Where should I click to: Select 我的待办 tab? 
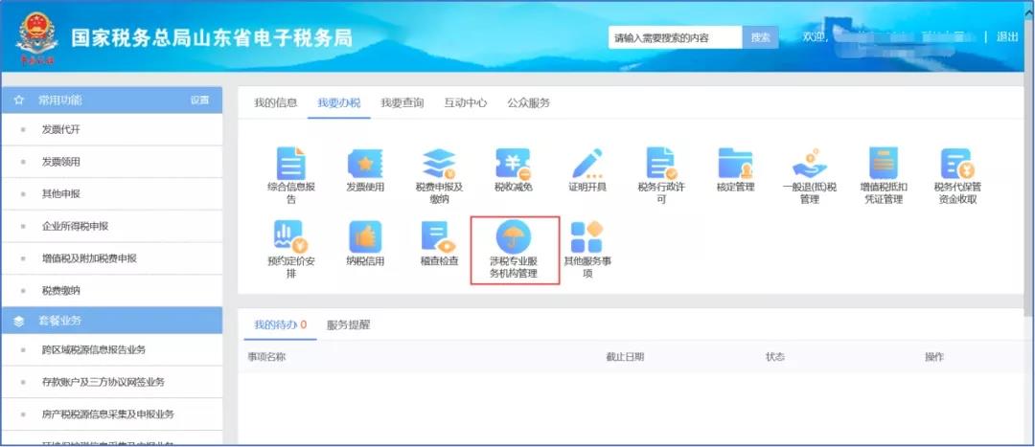280,324
